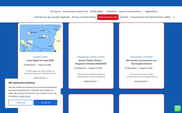Image resolution: width=182 pixels, height=113 pixels.
Task: Open the search magnifier icon in navigation
Action: (174, 17)
